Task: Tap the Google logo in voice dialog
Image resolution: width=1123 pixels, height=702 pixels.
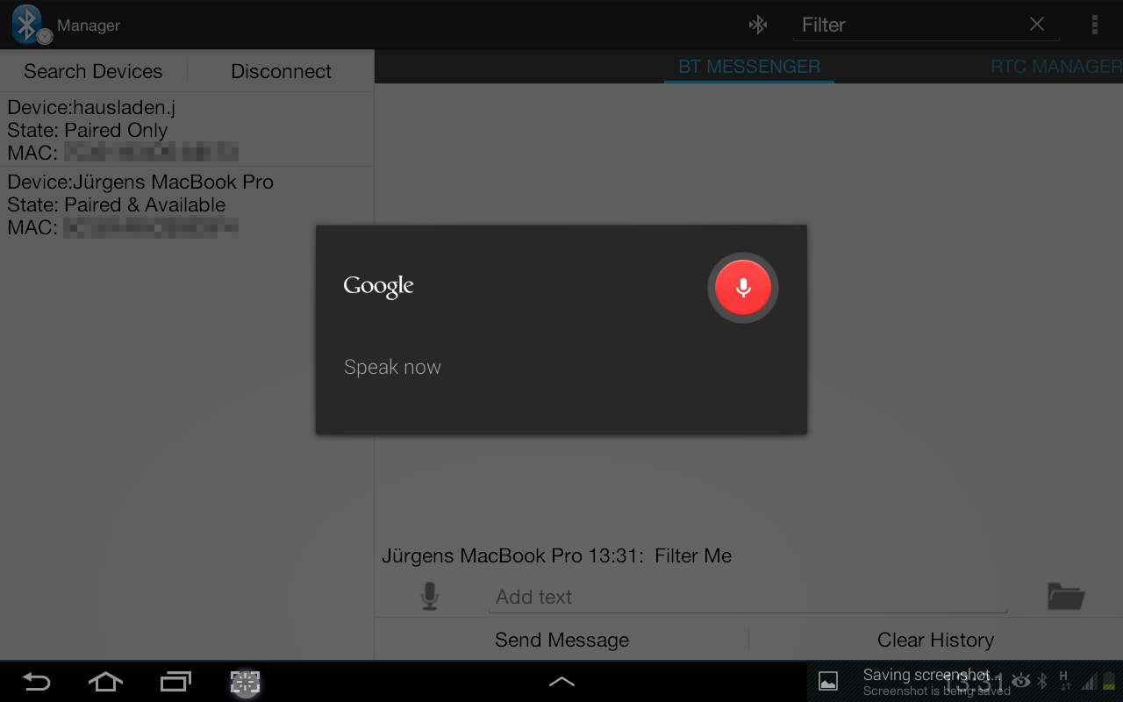Action: point(378,286)
